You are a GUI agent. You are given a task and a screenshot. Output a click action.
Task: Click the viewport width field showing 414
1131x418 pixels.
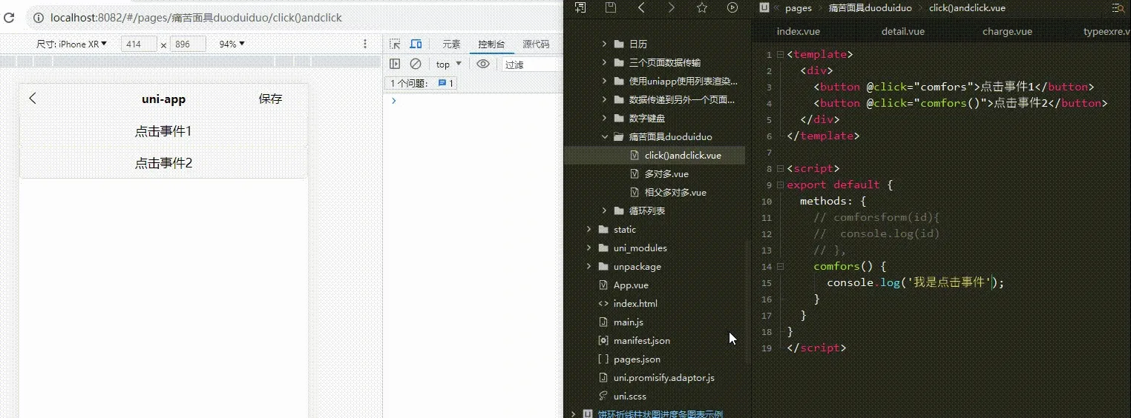pyautogui.click(x=138, y=44)
